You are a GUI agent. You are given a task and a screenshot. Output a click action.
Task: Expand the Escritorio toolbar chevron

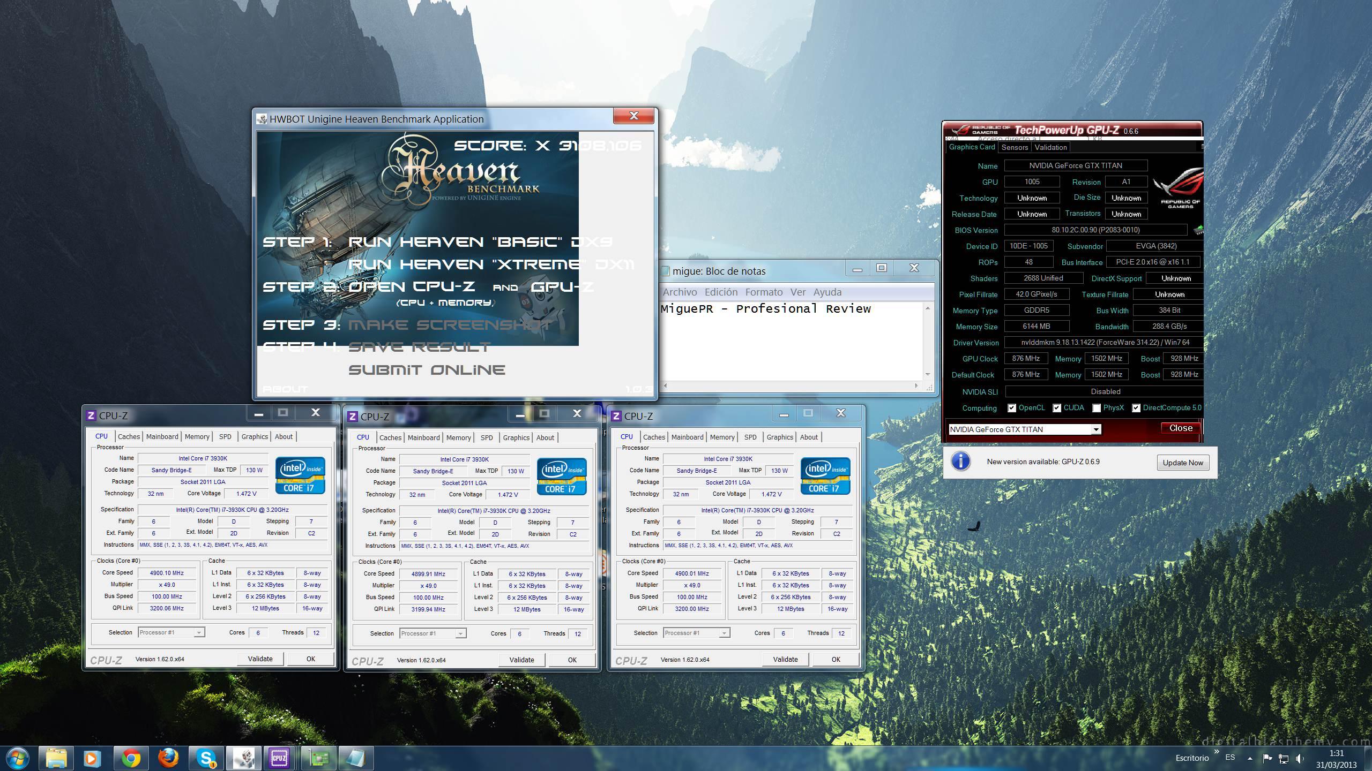(1217, 752)
